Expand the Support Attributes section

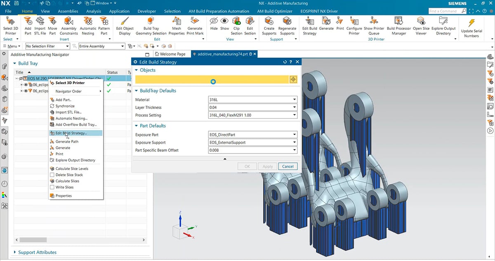tap(15, 252)
